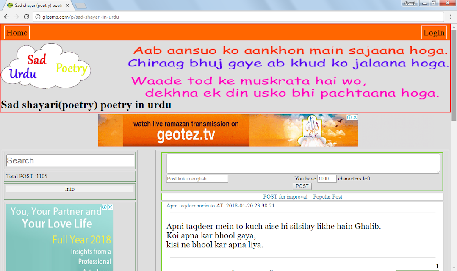Click the Waade tod ke muskrata banner line
Screen dimensions: 457x271
coord(249,81)
